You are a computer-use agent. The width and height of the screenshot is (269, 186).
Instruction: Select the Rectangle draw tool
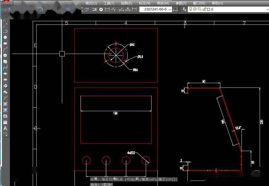click(x=5, y=43)
